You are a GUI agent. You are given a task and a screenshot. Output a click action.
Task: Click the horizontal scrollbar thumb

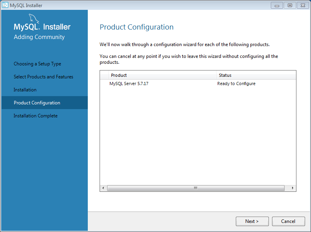(x=196, y=188)
